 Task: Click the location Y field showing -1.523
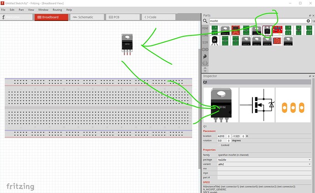click(x=236, y=136)
